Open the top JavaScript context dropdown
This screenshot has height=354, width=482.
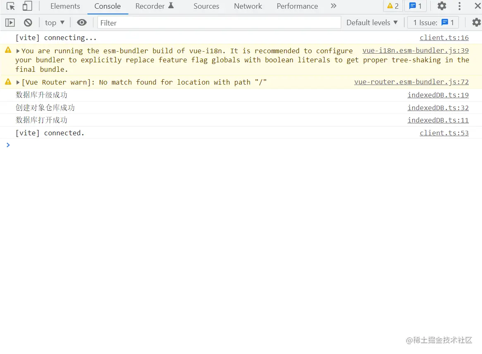pos(55,23)
